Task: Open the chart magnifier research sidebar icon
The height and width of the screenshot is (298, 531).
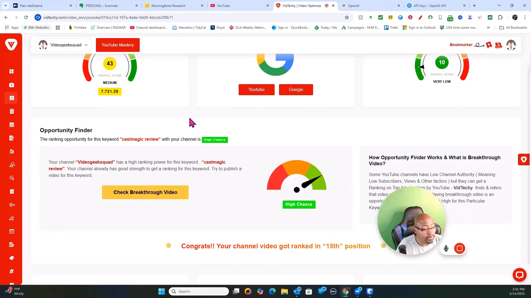Action: [x=12, y=165]
